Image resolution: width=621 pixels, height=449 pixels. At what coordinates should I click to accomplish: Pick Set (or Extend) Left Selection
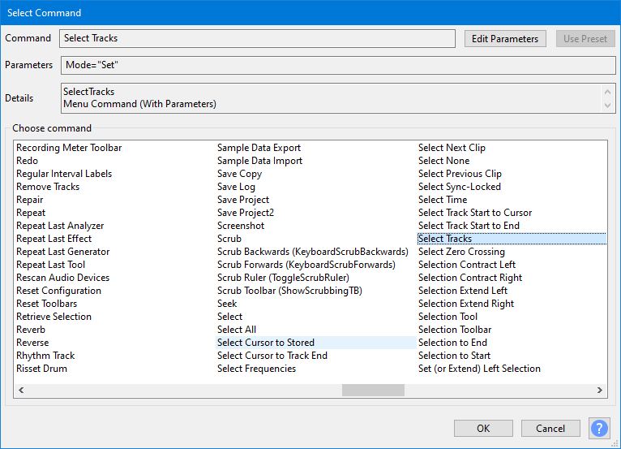point(479,369)
